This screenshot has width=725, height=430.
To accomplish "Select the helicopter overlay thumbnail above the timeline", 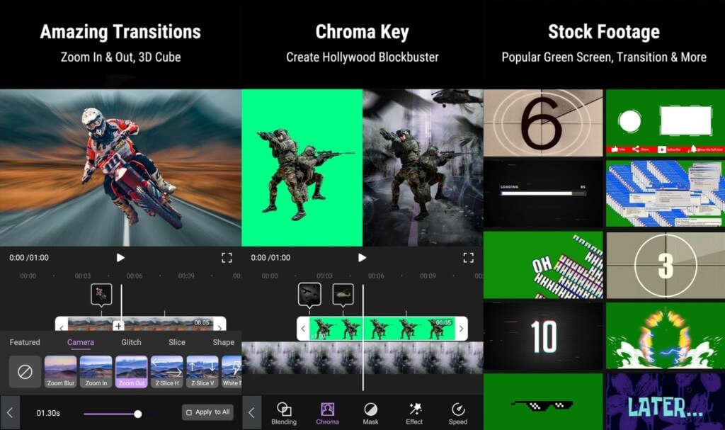I will pyautogui.click(x=344, y=293).
